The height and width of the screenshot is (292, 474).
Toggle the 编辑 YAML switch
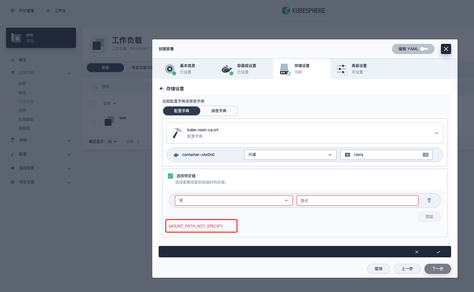(x=424, y=49)
